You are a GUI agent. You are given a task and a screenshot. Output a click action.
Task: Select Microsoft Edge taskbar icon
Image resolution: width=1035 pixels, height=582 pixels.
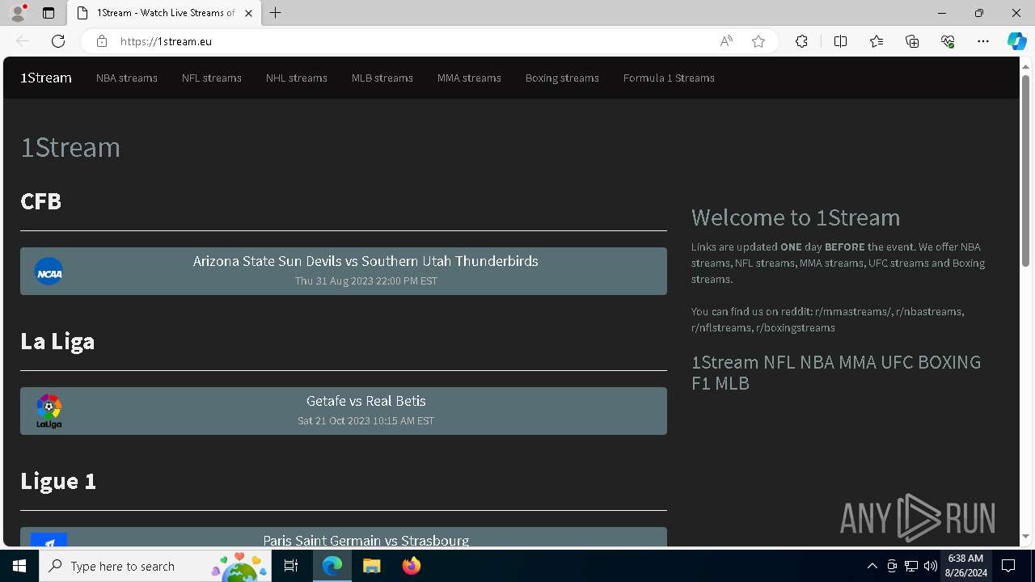click(x=332, y=566)
